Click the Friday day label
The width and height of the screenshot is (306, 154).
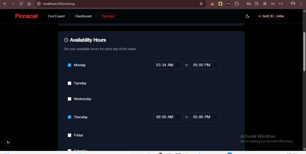tap(78, 135)
